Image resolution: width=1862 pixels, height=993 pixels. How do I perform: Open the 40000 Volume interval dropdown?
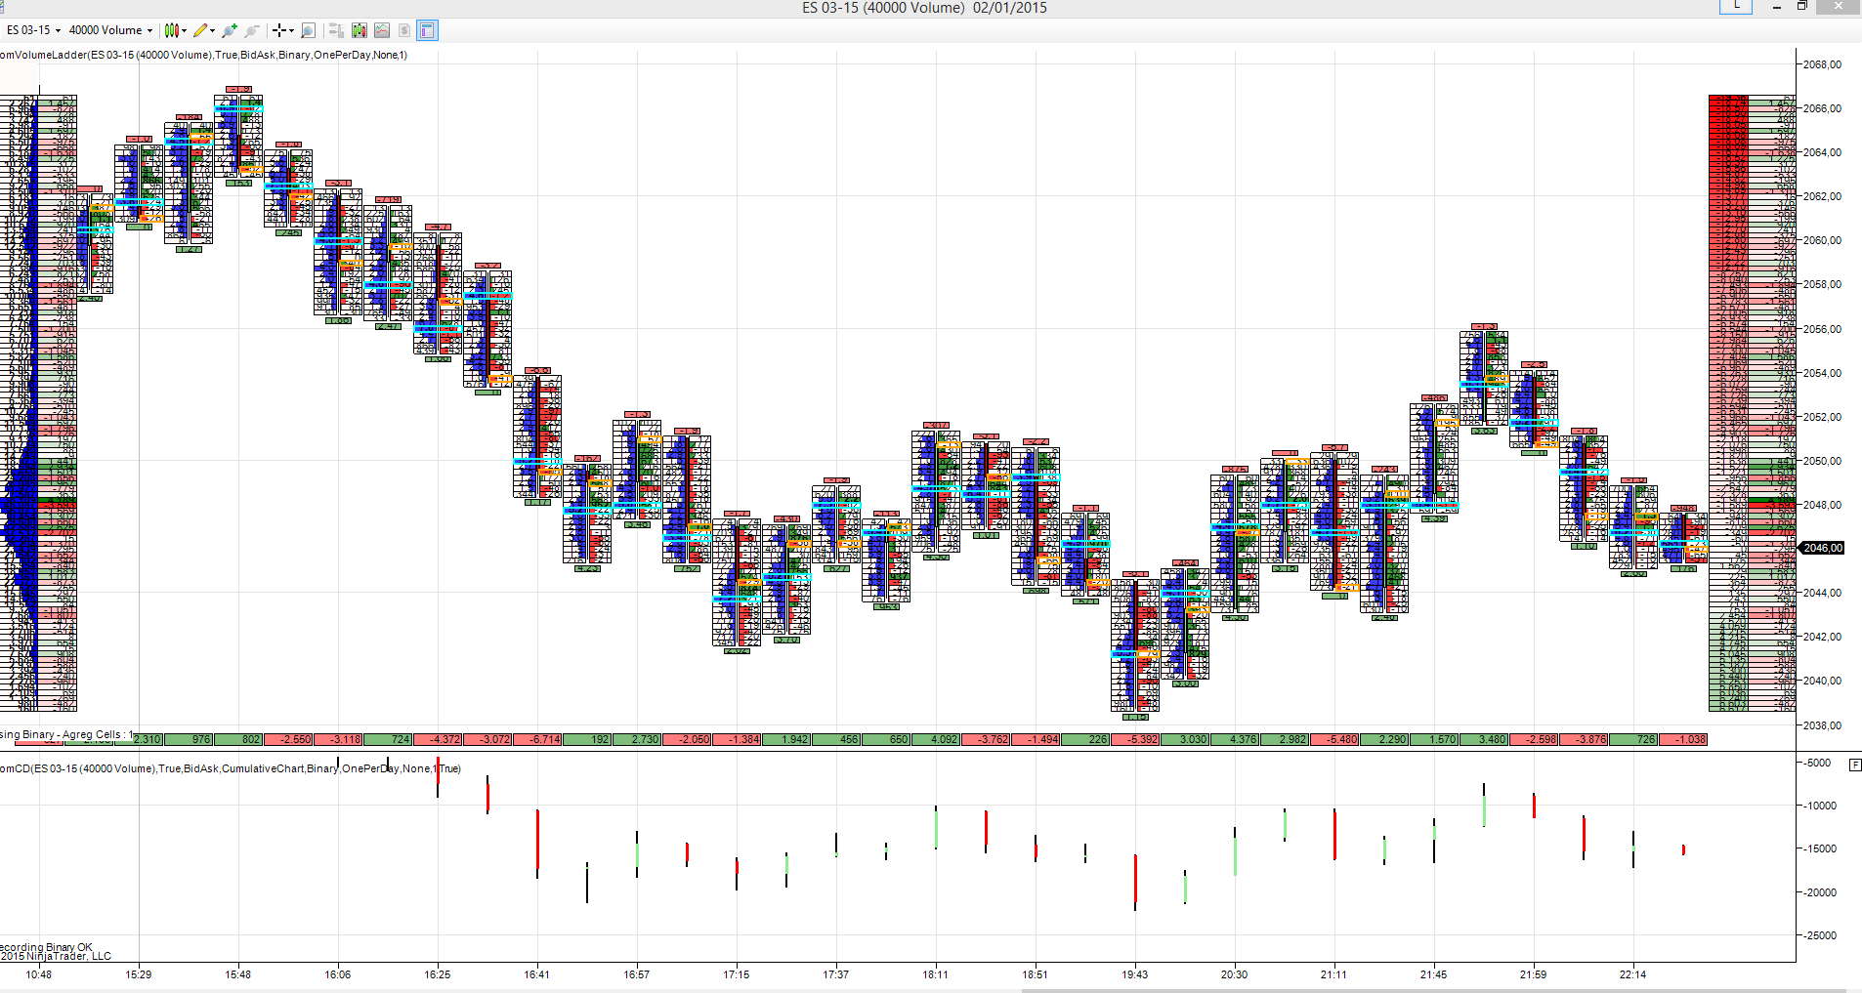(x=110, y=30)
